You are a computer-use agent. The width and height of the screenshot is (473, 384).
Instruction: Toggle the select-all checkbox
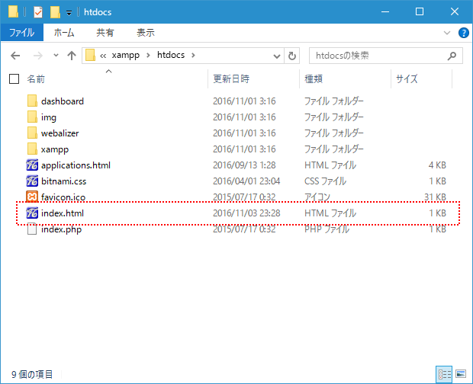tap(14, 79)
